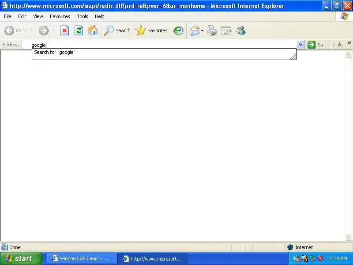Open the History clock icon
The image size is (353, 265).
click(x=178, y=30)
